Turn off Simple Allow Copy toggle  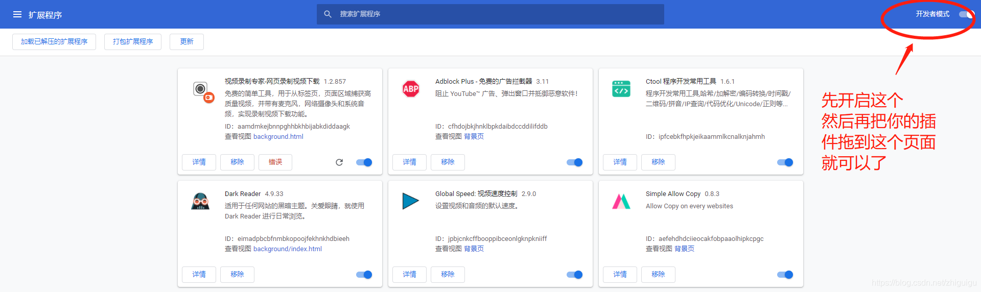pyautogui.click(x=785, y=275)
